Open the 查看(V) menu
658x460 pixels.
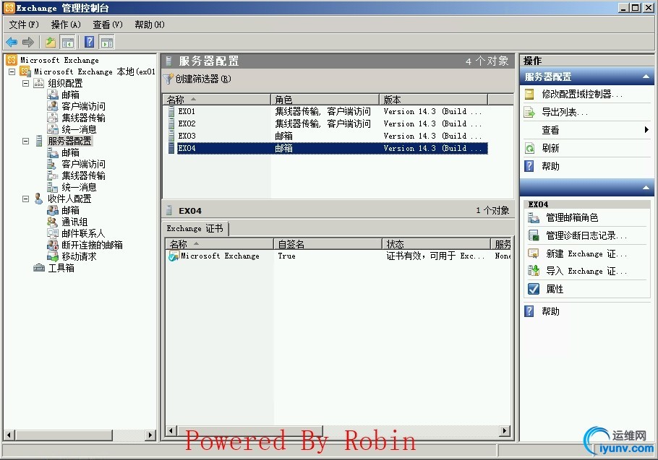[108, 25]
